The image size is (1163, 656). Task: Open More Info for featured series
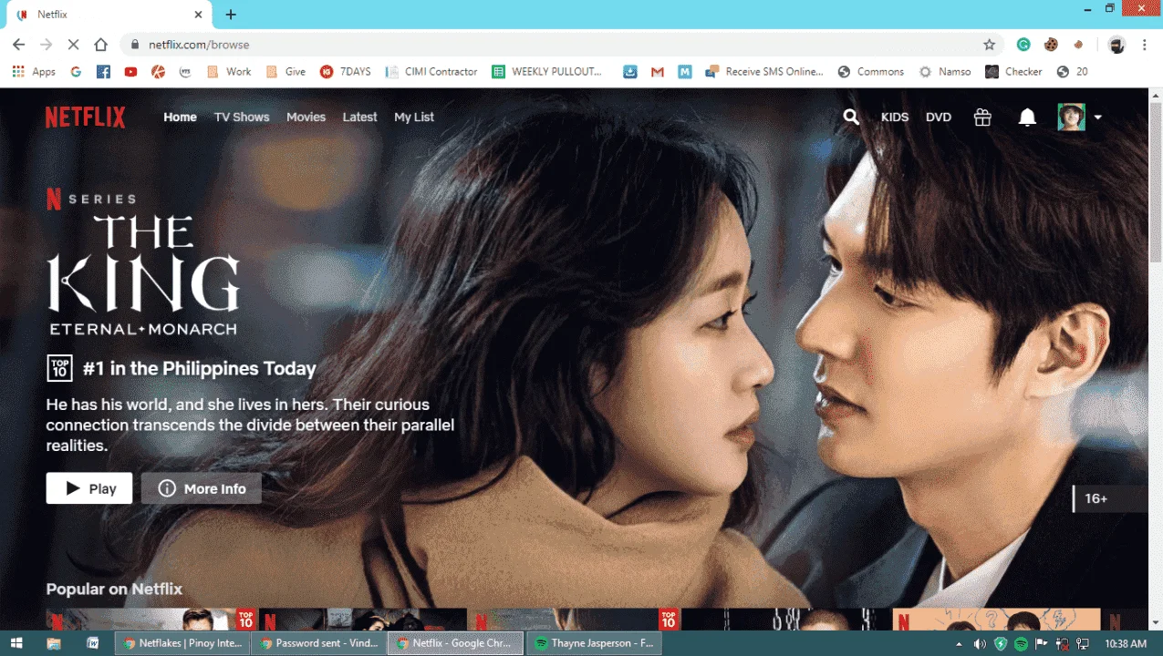click(202, 488)
